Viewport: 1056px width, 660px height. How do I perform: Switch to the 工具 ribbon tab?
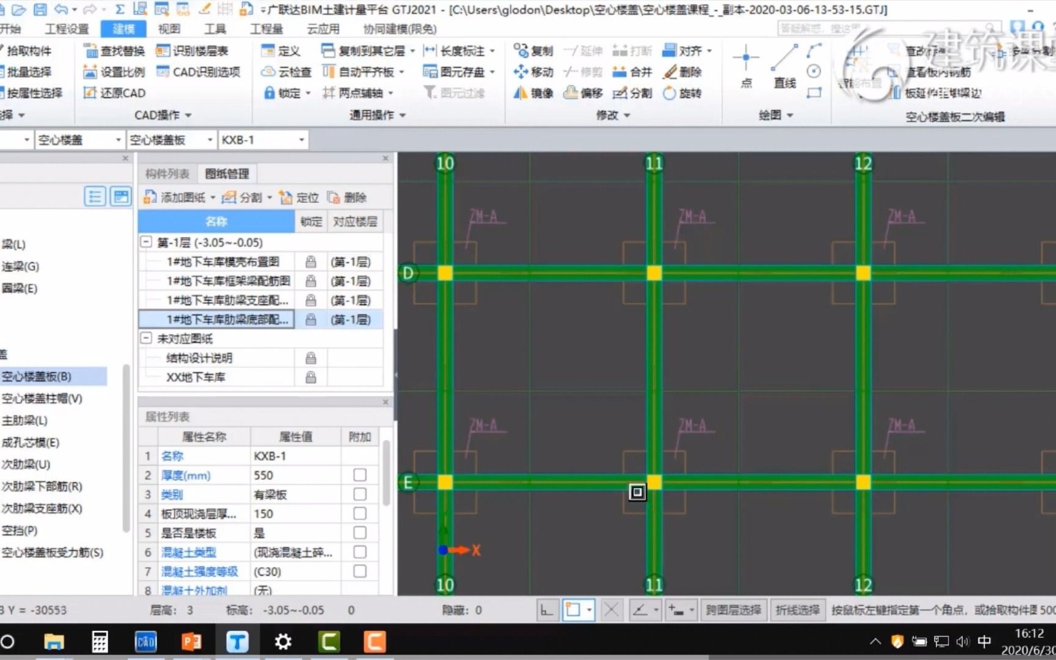click(215, 29)
